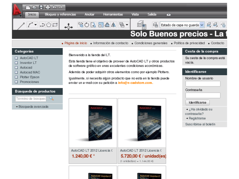Viewport: 239px width, 179px height.
Task: Click the Contraseña password field
Action: (203, 95)
